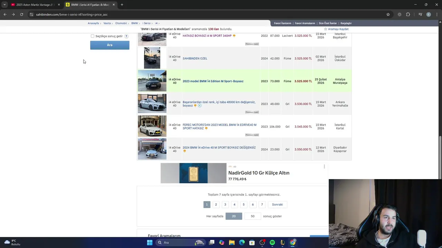
Task: Click the Aramayı Kaydet link
Action: 338,29
